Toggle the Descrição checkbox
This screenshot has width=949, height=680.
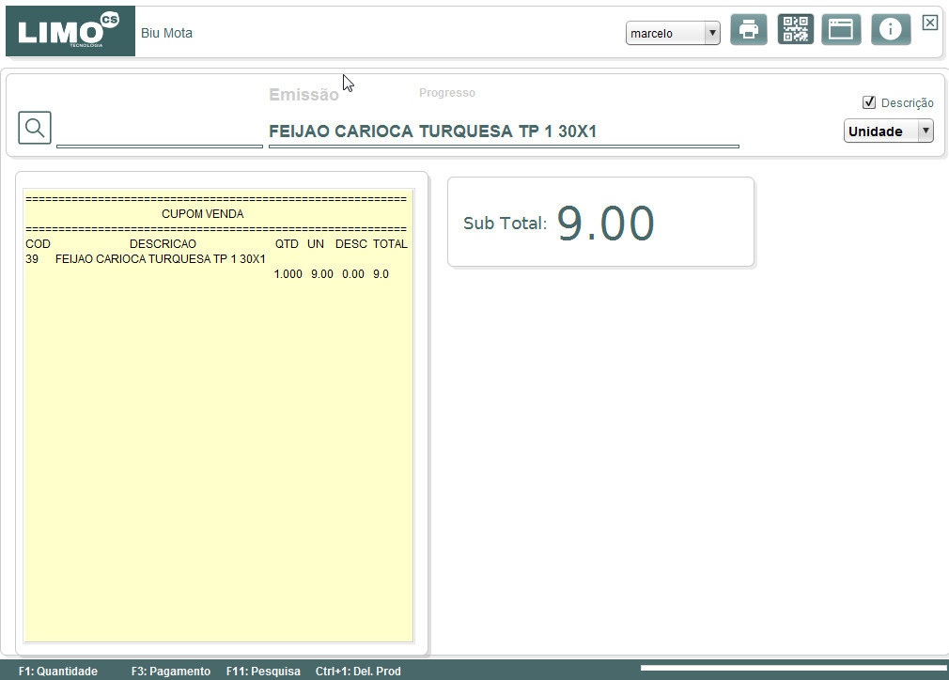pyautogui.click(x=869, y=102)
